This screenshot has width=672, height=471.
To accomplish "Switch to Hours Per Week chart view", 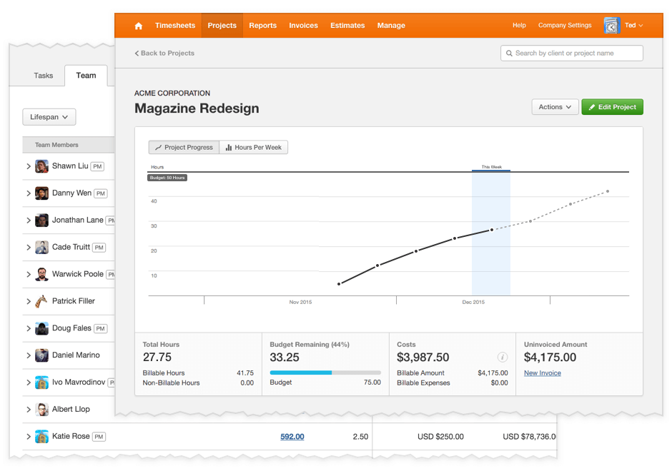I will point(254,147).
